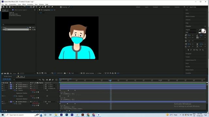The image size is (209, 117).
Task: Select the Hand tool
Action: pyautogui.click(x=9, y=7)
